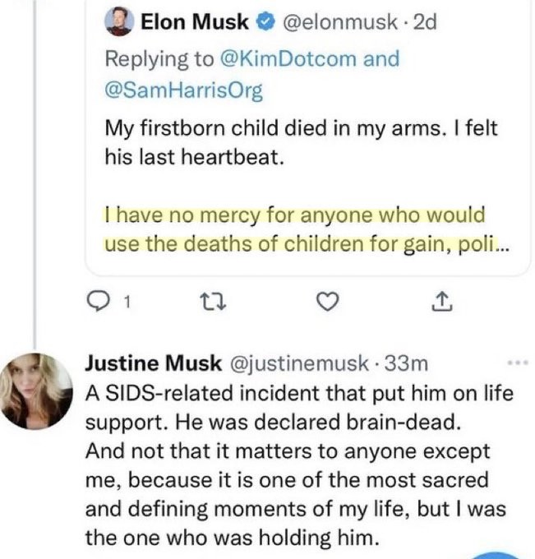Image resolution: width=535 pixels, height=559 pixels.
Task: Click the @KimDotcom mention link
Action: [x=309, y=59]
